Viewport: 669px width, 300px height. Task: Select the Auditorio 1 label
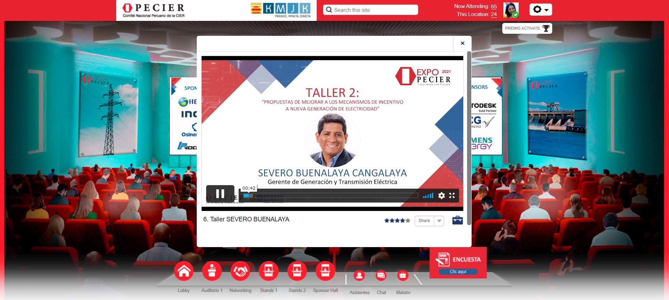[212, 290]
